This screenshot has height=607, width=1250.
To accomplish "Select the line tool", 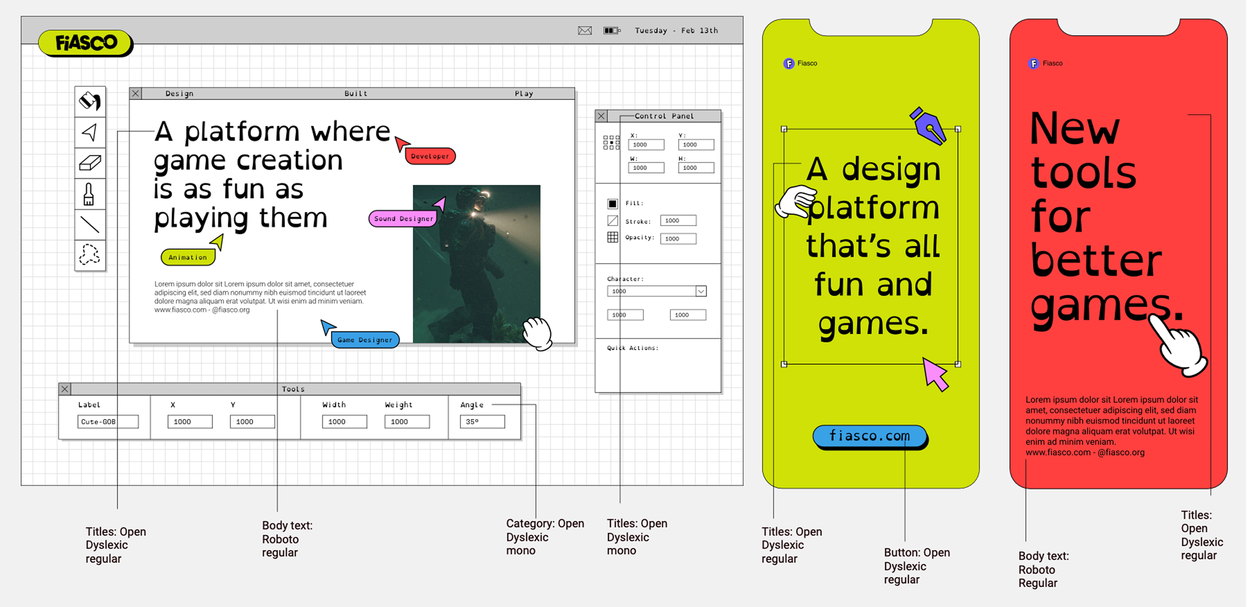I will pos(90,225).
